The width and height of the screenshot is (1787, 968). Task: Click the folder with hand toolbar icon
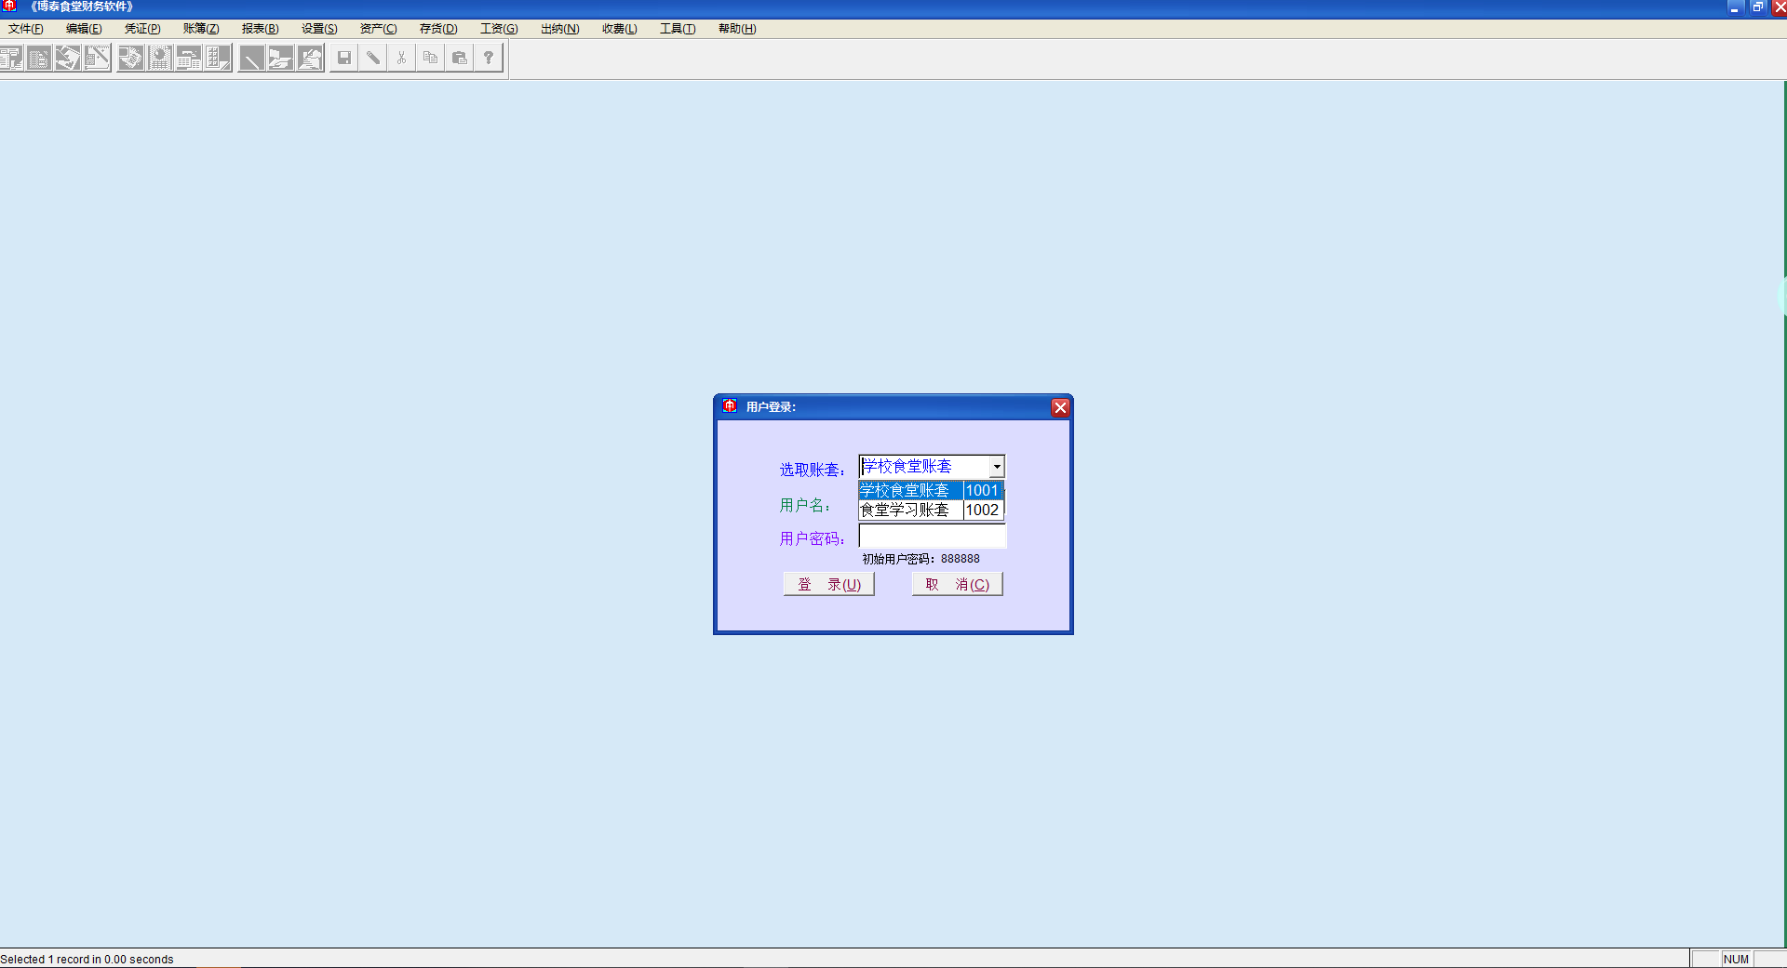click(x=280, y=59)
